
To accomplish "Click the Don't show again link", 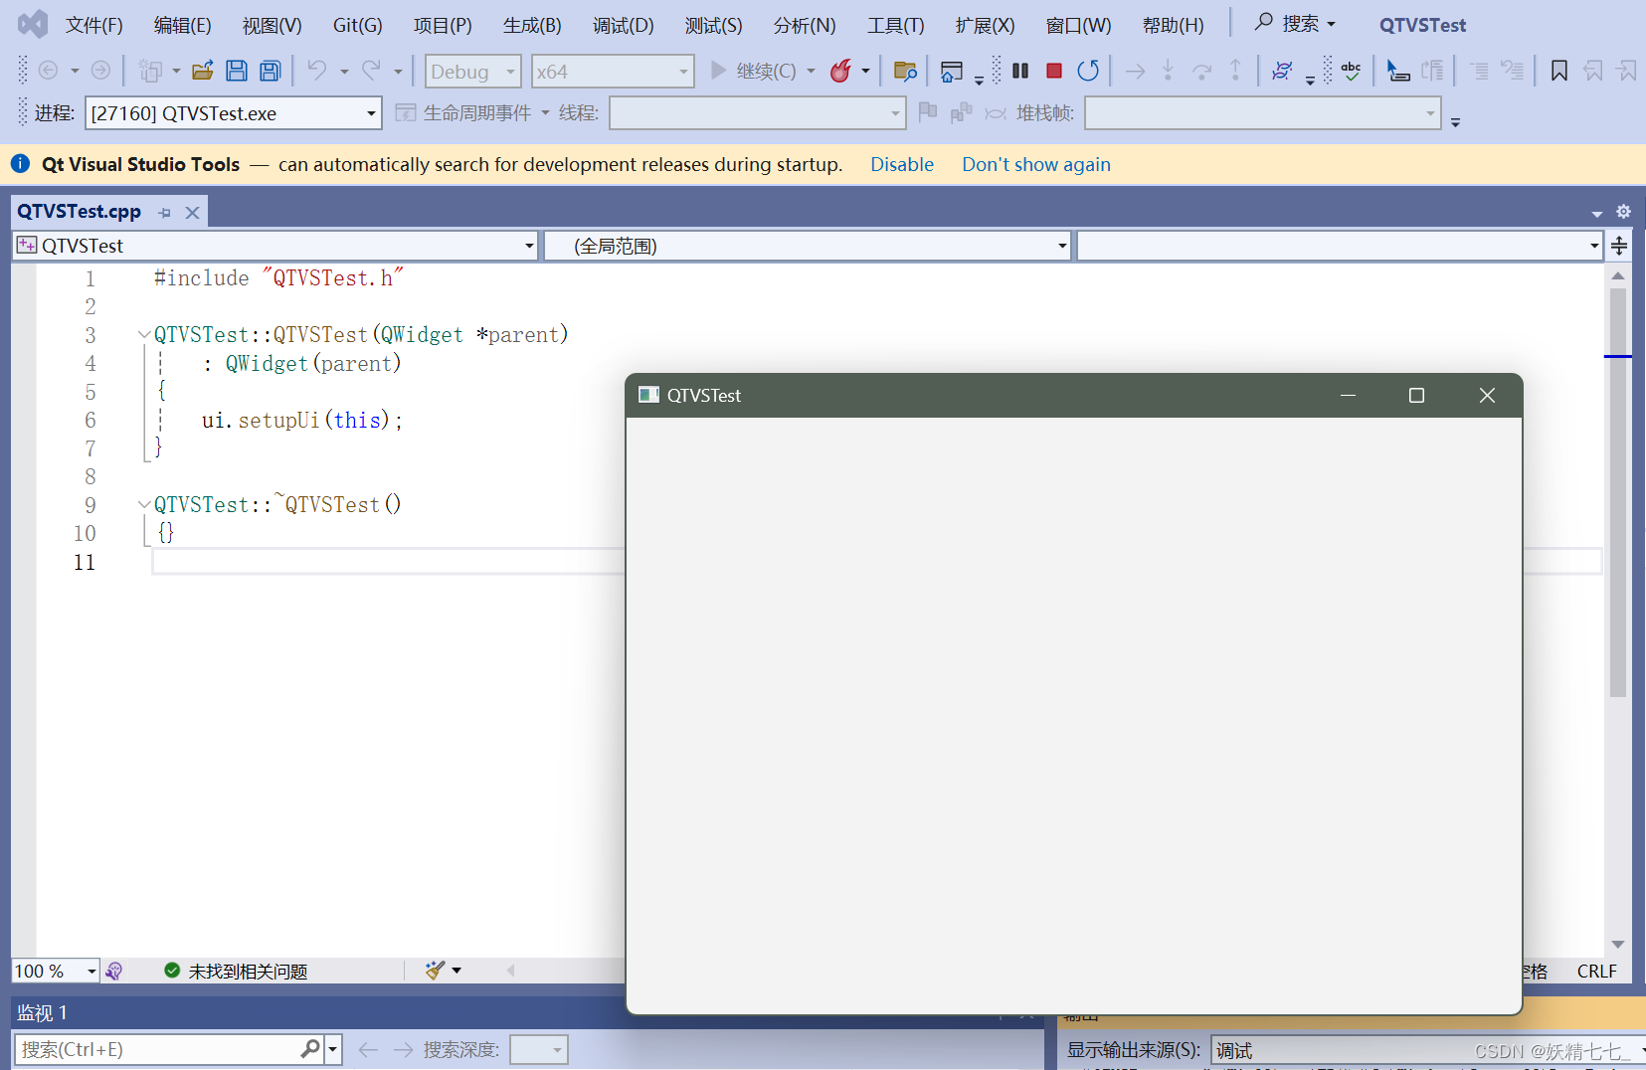I will 1036,164.
